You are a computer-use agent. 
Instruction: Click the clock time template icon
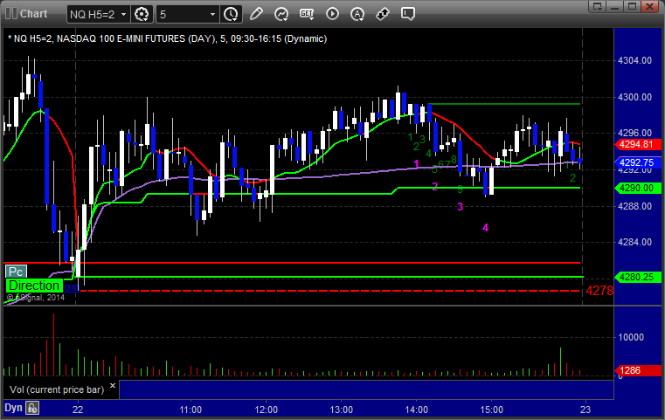(231, 14)
